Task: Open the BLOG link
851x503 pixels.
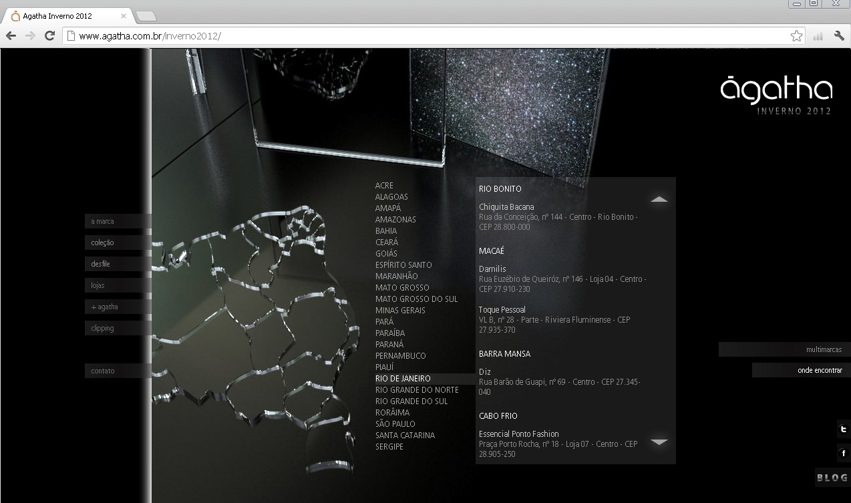Action: point(832,478)
